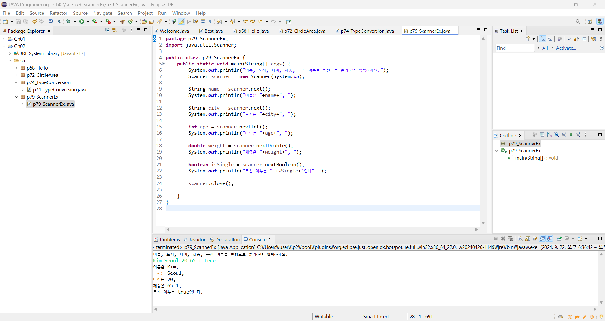Toggle Sort alphabetically in Outline view
The height and width of the screenshot is (321, 605).
(x=549, y=135)
